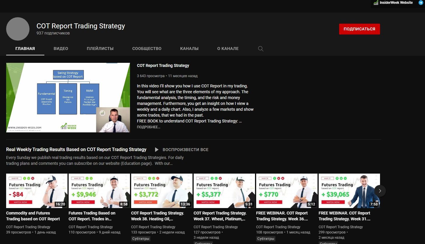Open the Real Weekly Trading Results playlist title
Viewport: 425px width, 244px height.
76,149
